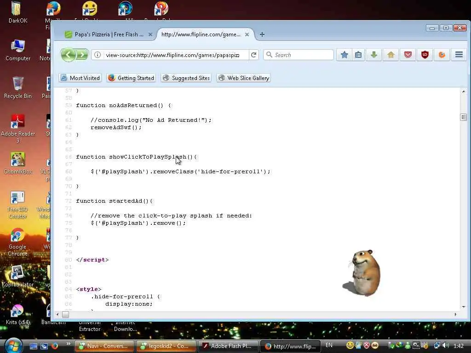Viewport: 471px width, 353px height.
Task: Go back using the green back arrow
Action: 69,55
